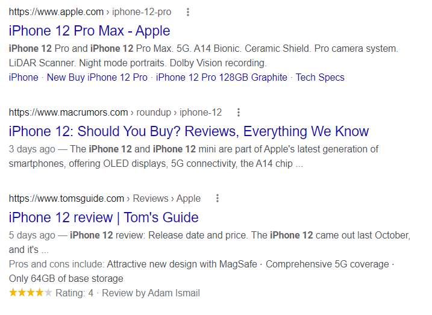Viewport: 432px width, 315px height.
Task: Click the 'iPhone' sitelink under the Apple result
Action: (x=23, y=77)
